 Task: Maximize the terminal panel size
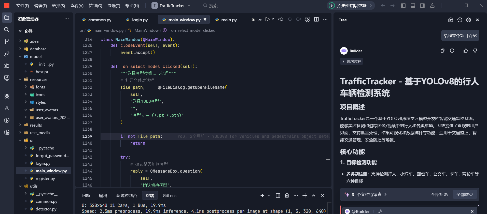314,195
